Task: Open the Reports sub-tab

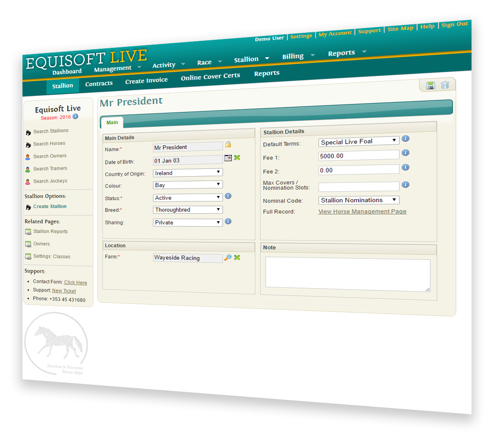Action: (x=267, y=73)
